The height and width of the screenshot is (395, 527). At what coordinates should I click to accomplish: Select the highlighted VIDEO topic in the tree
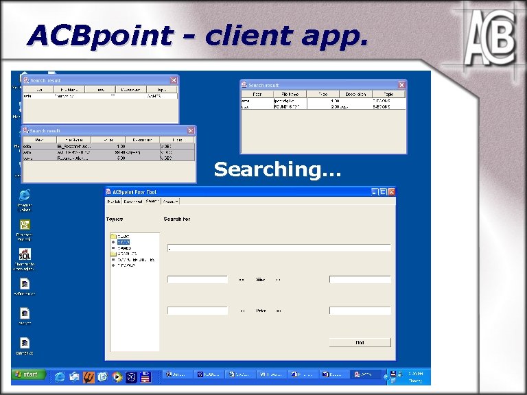124,242
